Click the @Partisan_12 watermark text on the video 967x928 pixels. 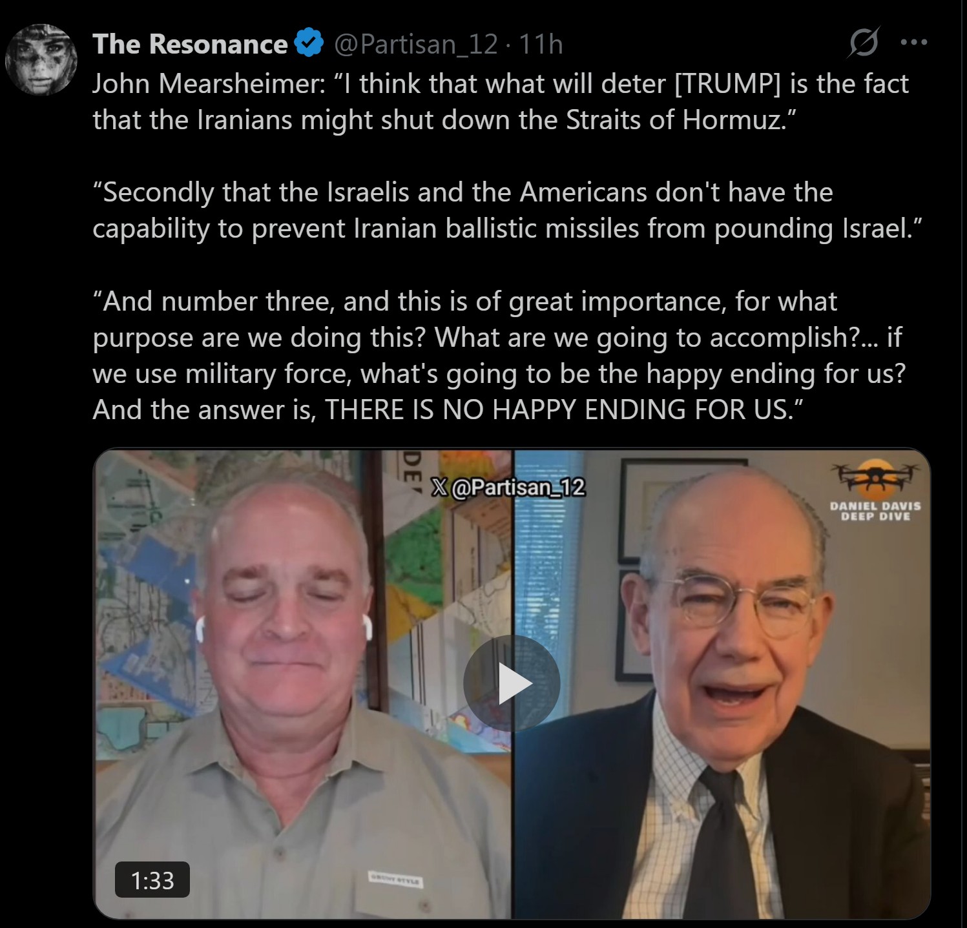click(517, 487)
